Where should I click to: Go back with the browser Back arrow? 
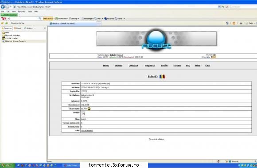3,7
